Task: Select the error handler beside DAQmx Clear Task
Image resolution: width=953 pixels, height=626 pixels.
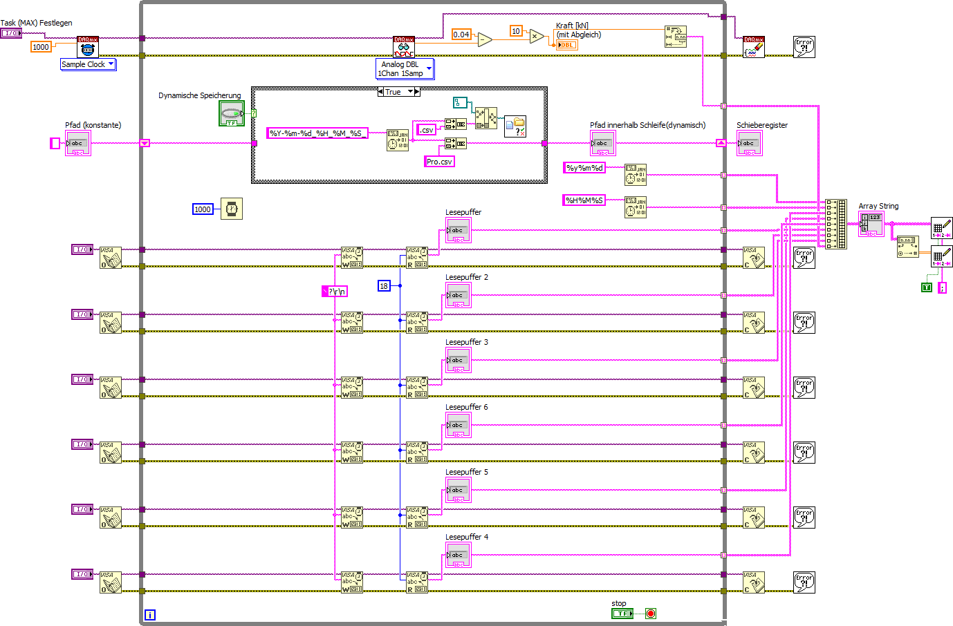Action: pyautogui.click(x=804, y=47)
